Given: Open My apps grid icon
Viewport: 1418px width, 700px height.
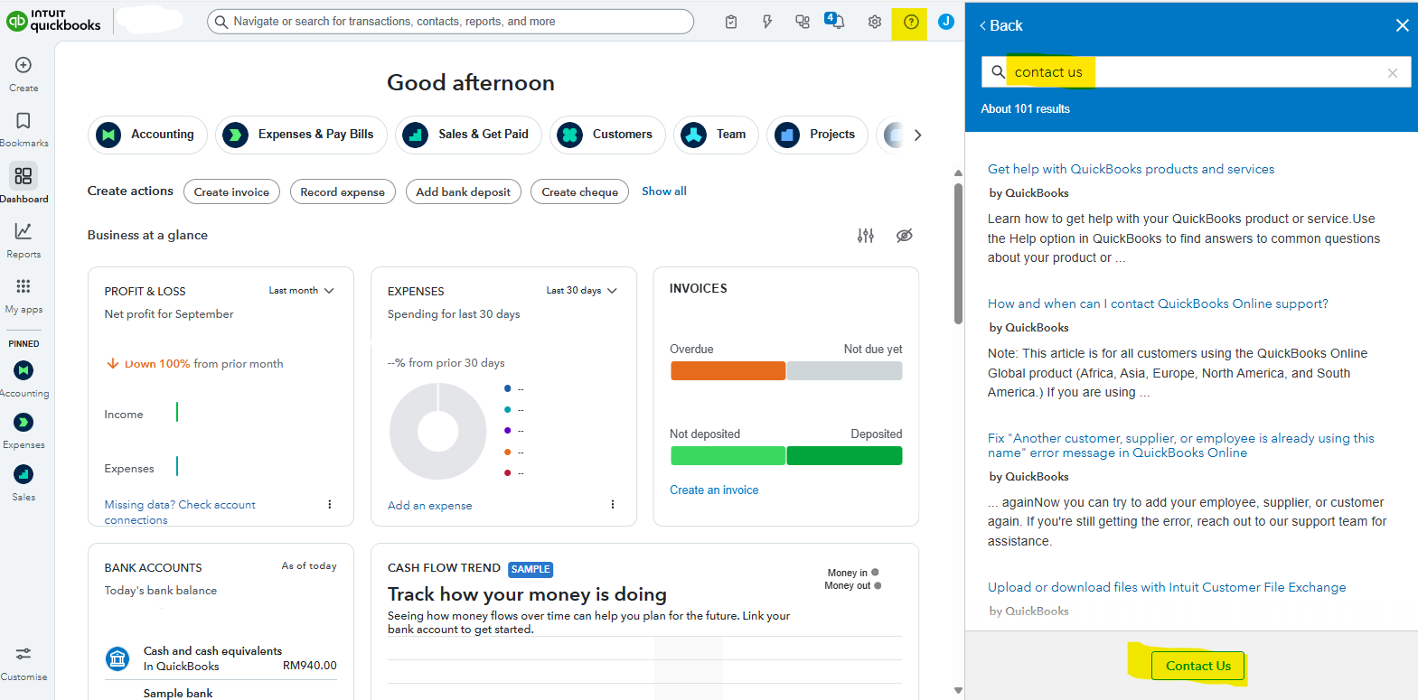Looking at the screenshot, I should click(23, 287).
